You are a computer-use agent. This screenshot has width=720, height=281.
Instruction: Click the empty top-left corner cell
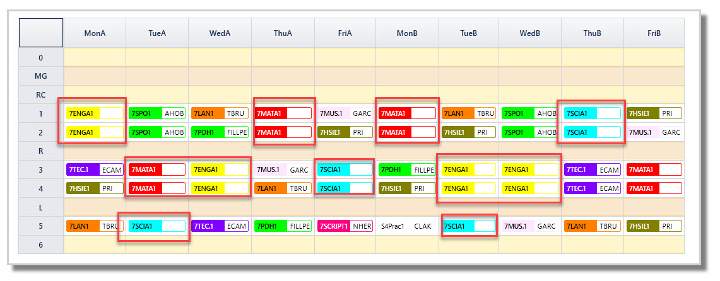[40, 33]
